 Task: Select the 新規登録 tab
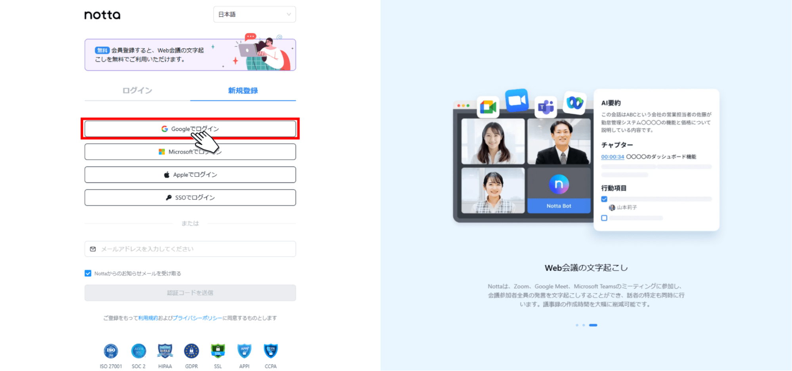(243, 90)
